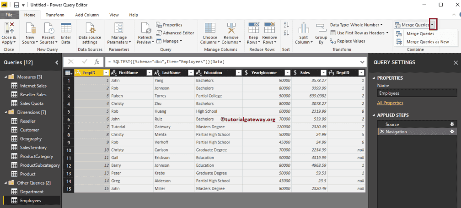Click the Name field containing Employees
Screen dimensions: 461x208
(417, 93)
